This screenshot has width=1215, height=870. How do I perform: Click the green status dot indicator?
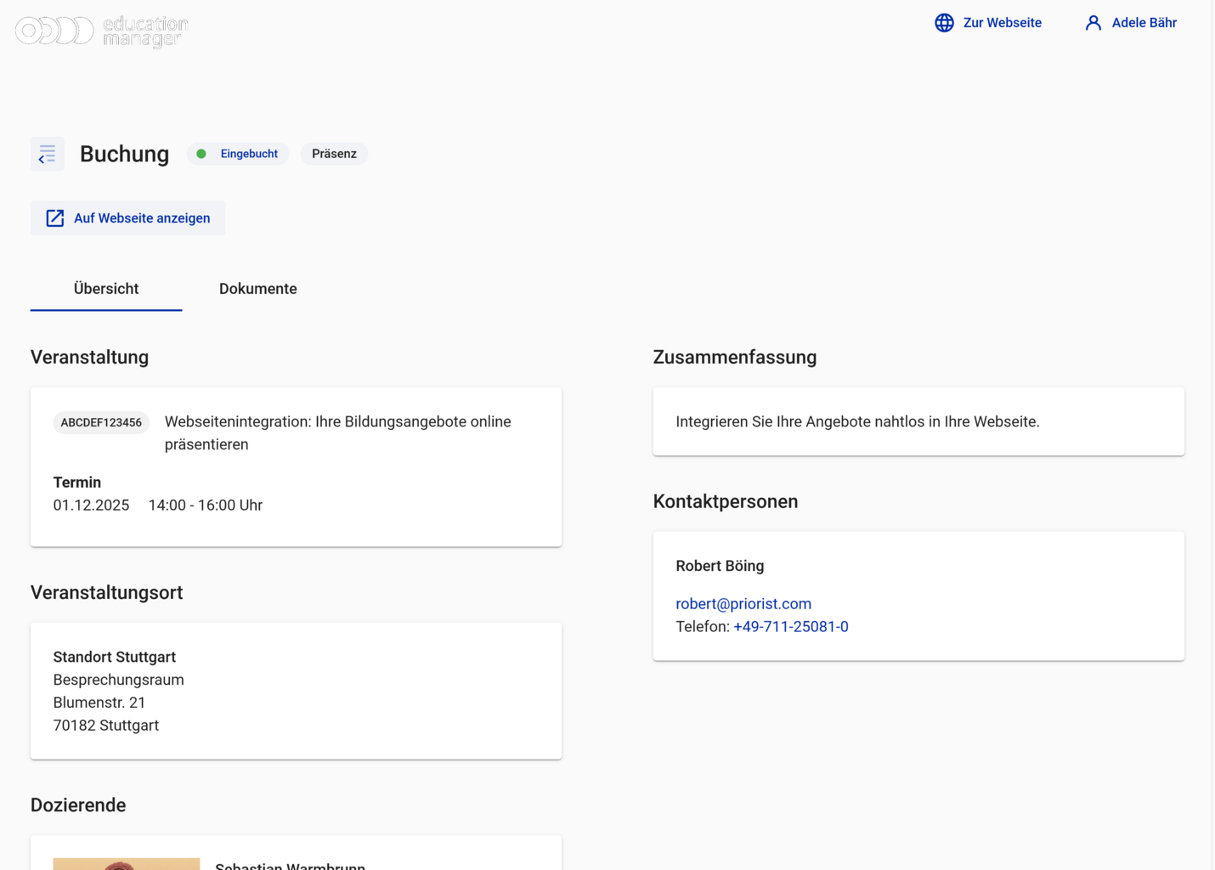[201, 154]
